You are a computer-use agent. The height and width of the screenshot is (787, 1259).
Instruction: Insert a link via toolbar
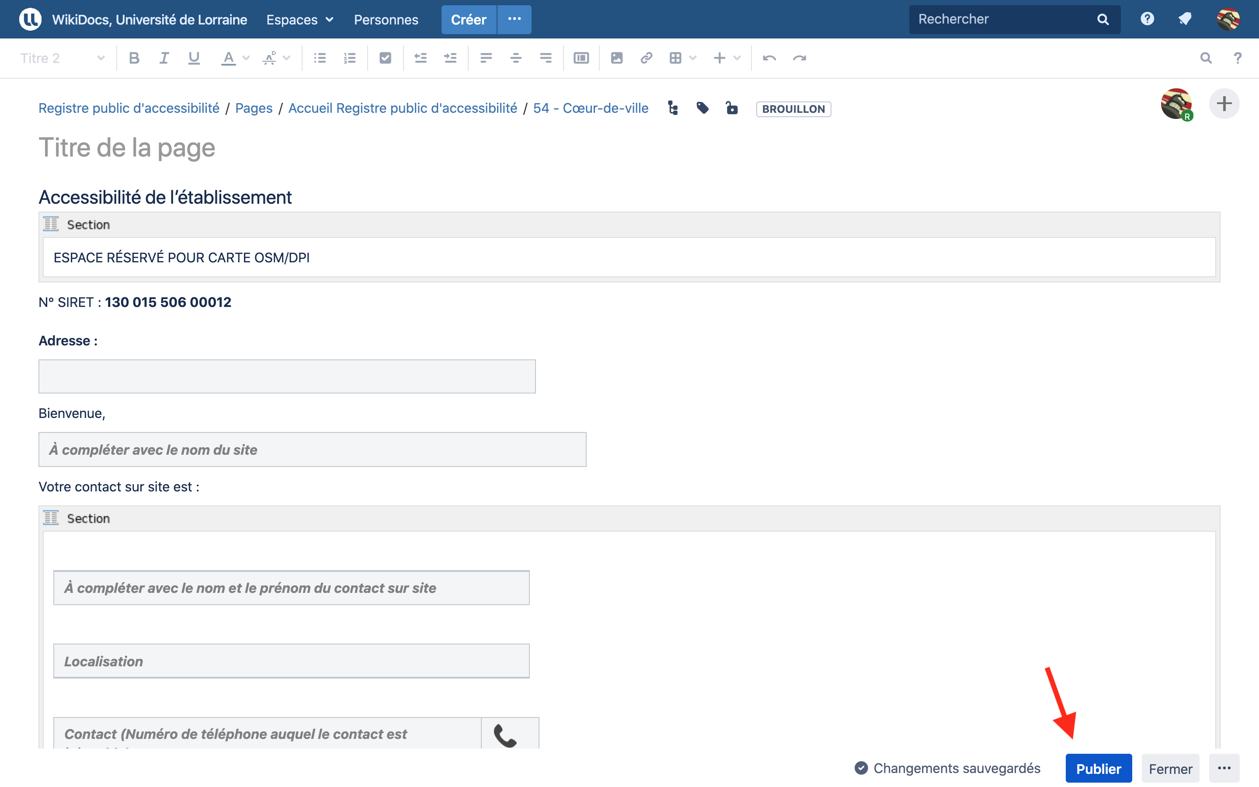pos(646,58)
